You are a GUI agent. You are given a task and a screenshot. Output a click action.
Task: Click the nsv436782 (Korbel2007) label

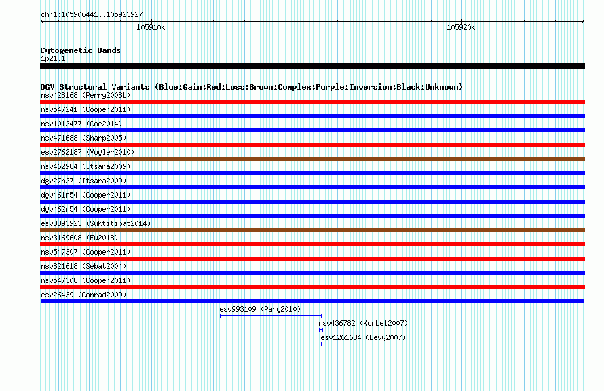(363, 323)
